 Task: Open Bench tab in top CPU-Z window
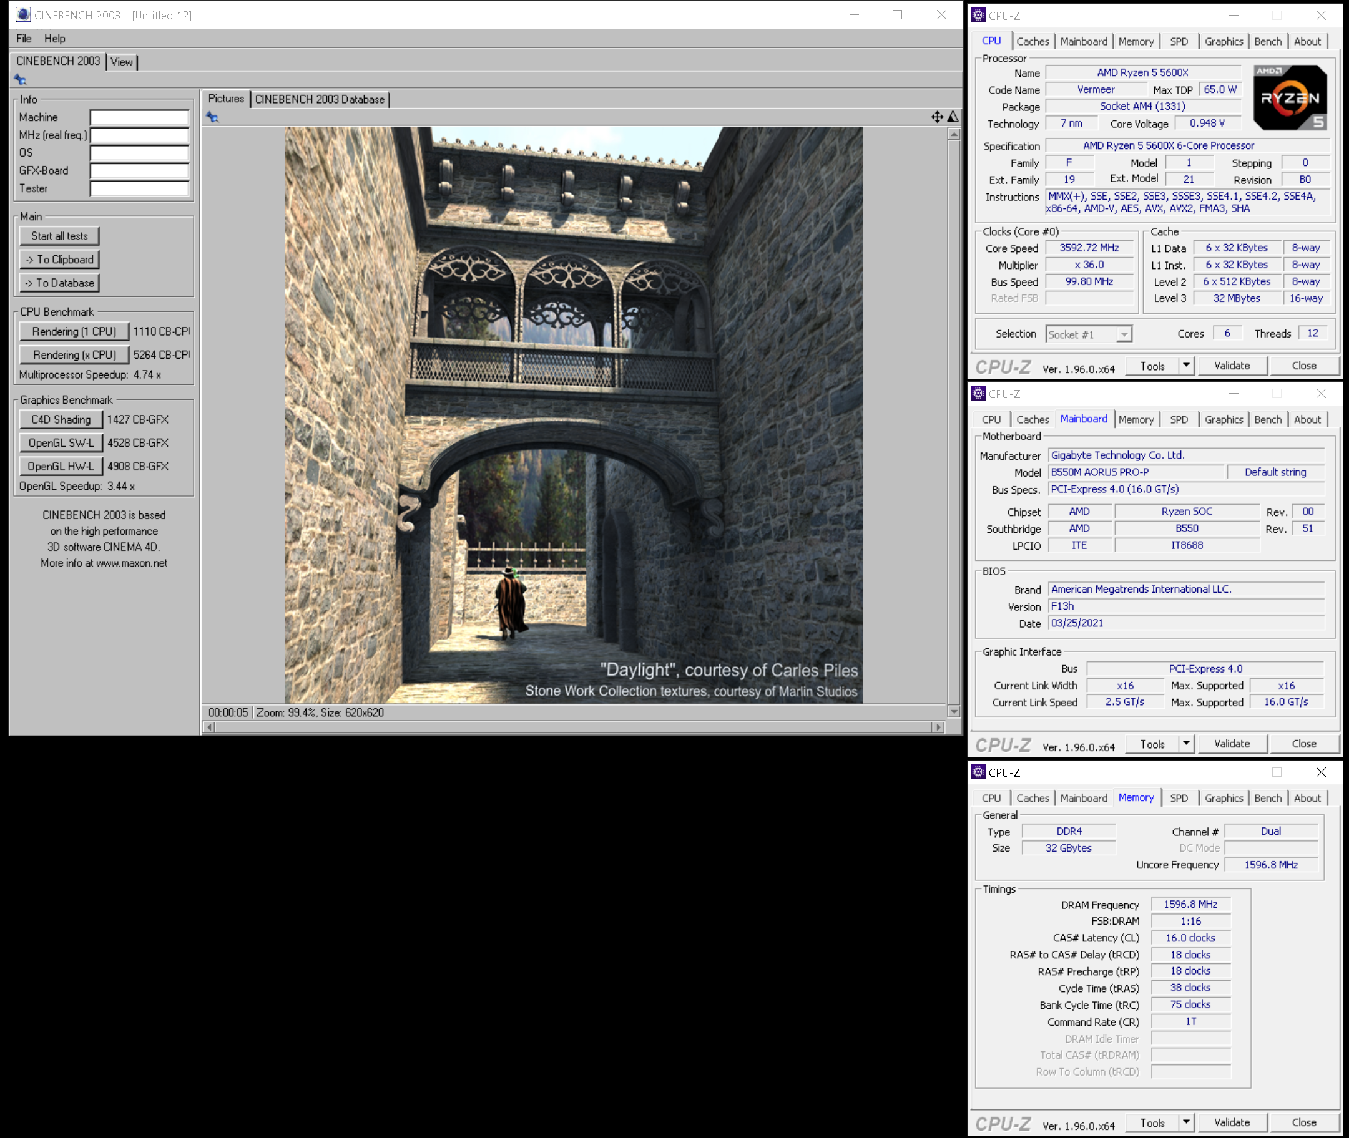pyautogui.click(x=1268, y=41)
